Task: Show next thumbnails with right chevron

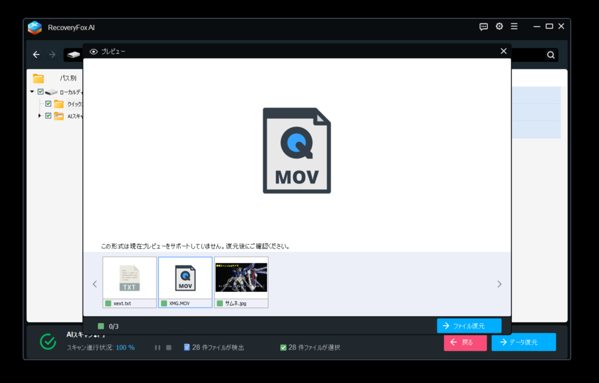Action: (x=500, y=284)
